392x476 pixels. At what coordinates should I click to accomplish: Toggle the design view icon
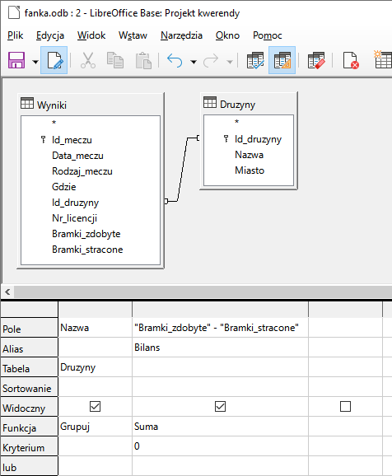tap(282, 60)
